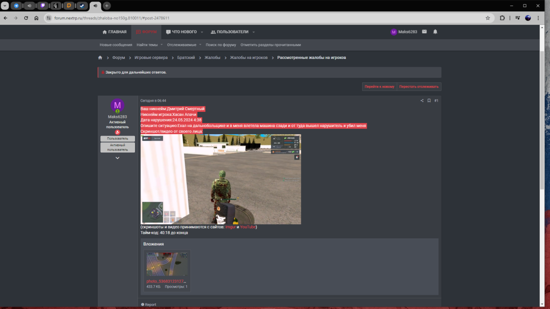550x309 pixels.
Task: Go to Рассмотренные жалобы на игроков breadcrumb
Action: point(312,58)
